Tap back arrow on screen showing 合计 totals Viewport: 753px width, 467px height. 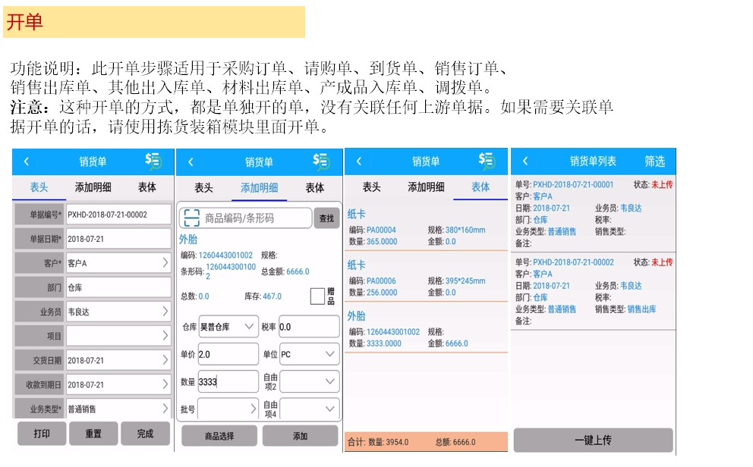pyautogui.click(x=358, y=161)
